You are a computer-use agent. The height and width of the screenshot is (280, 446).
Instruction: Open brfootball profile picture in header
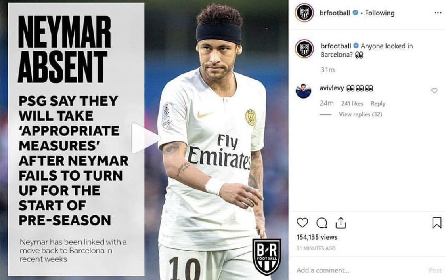pos(304,13)
